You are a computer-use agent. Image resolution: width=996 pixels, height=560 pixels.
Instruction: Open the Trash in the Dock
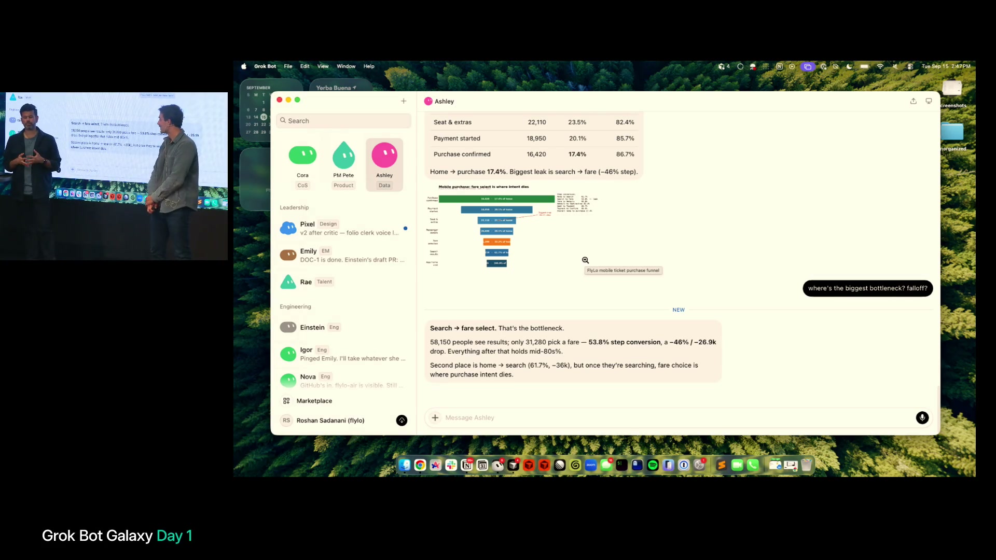coord(806,465)
